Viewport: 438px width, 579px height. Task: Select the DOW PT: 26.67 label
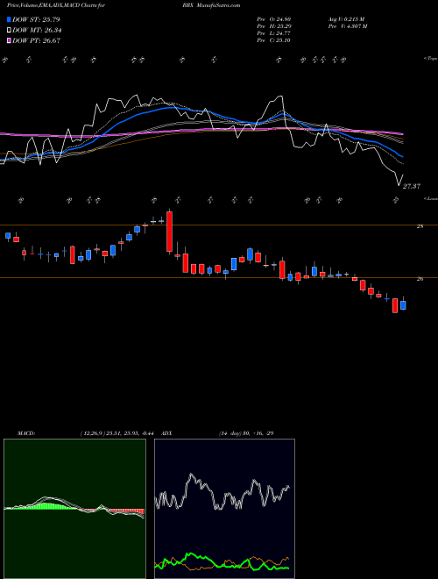pyautogui.click(x=37, y=40)
